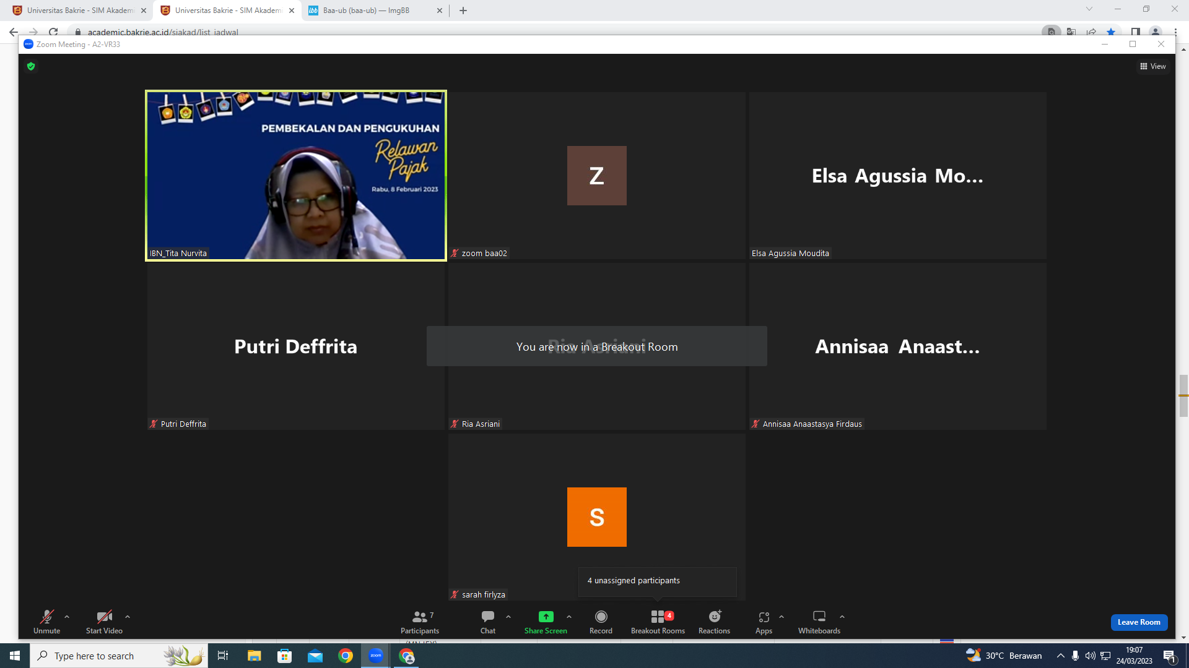Open File Explorer from taskbar
Viewport: 1189px width, 668px height.
point(254,656)
